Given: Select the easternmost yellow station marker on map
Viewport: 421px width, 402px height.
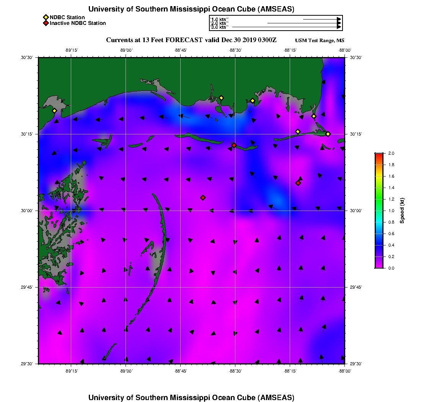Looking at the screenshot, I should click(328, 134).
